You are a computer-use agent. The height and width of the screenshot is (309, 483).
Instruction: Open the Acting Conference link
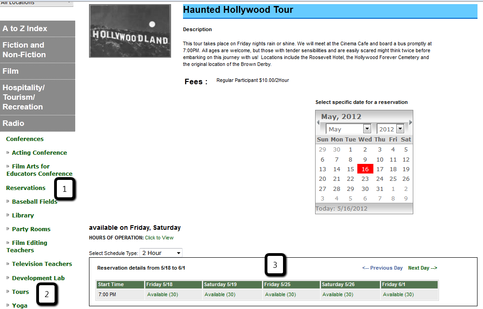(39, 152)
